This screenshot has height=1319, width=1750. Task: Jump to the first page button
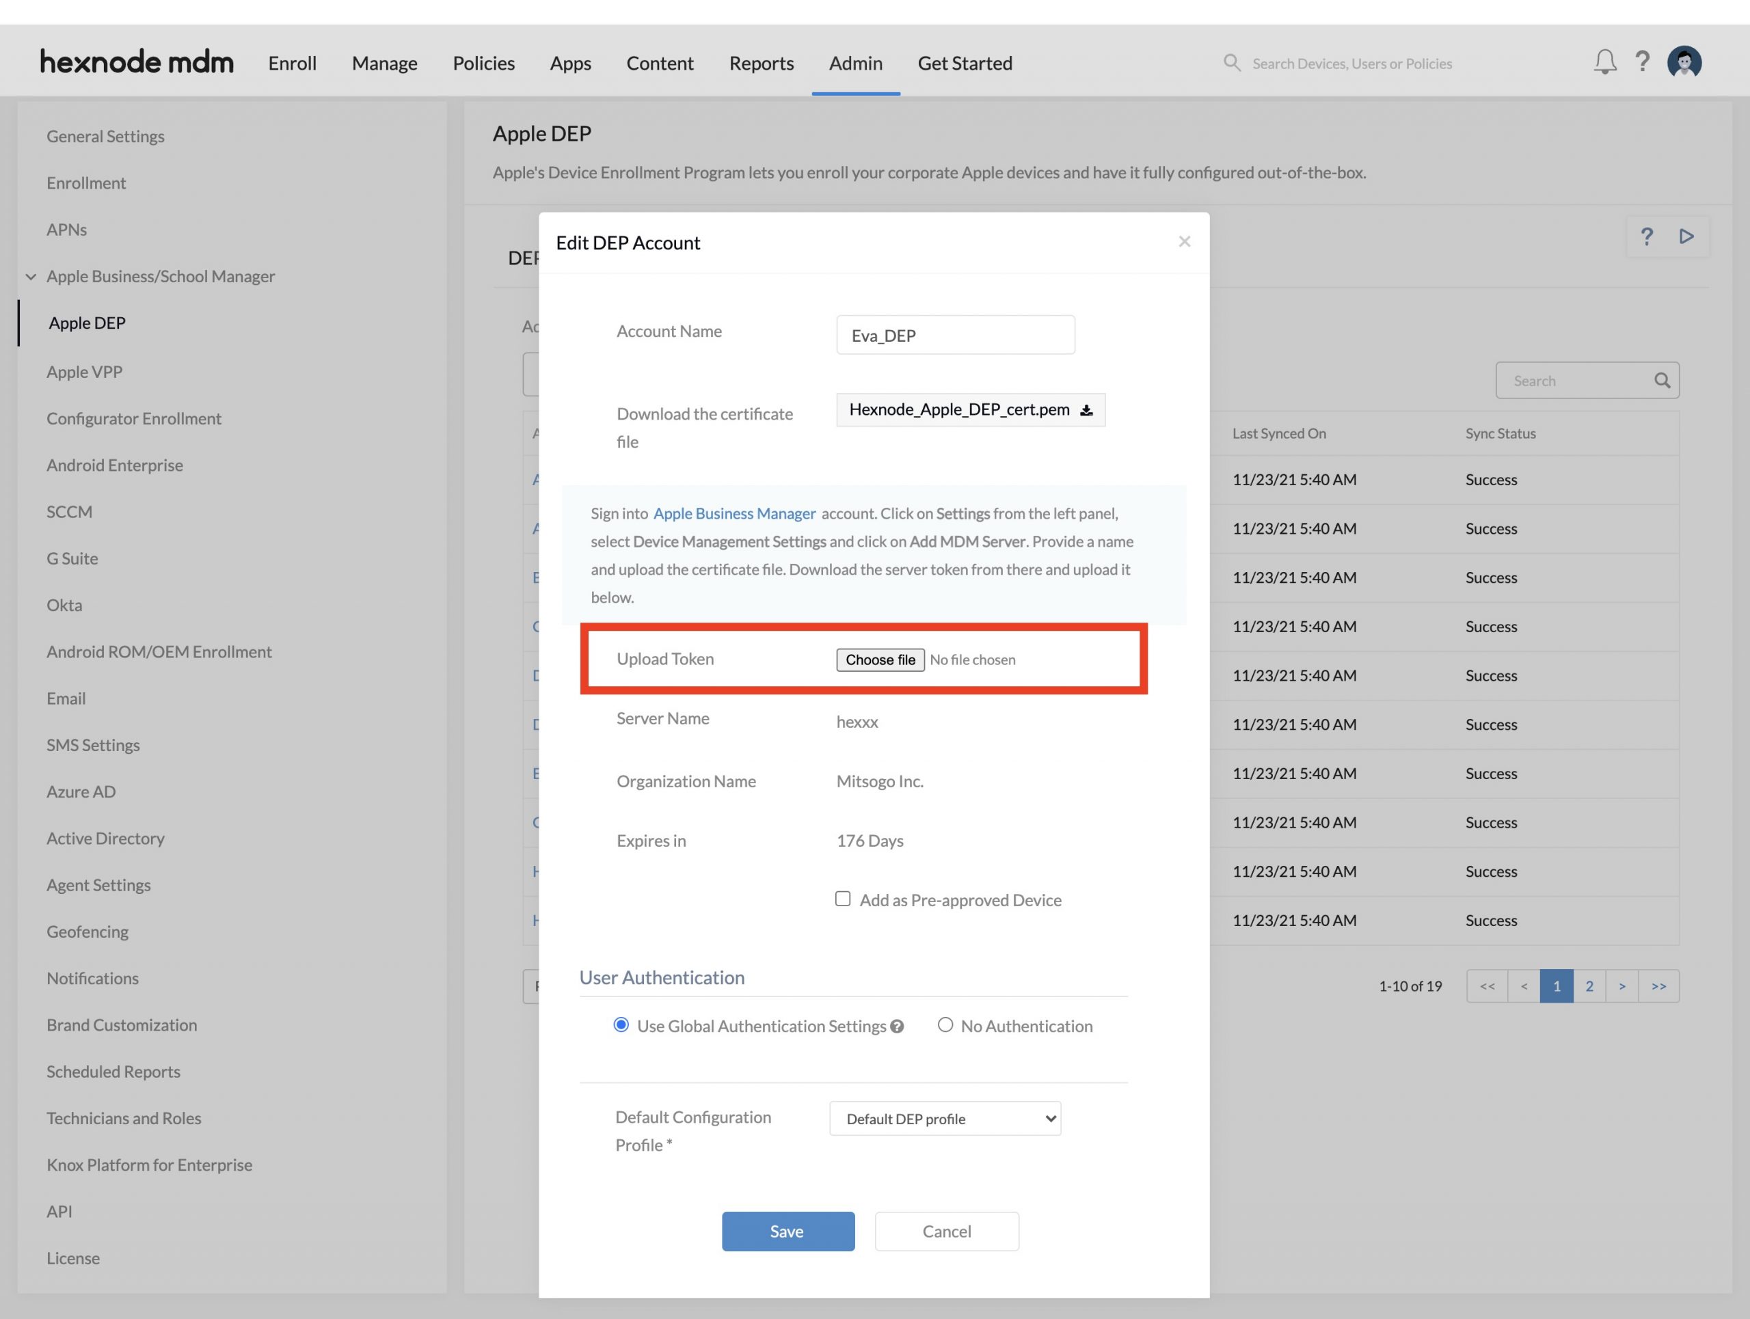(1487, 986)
